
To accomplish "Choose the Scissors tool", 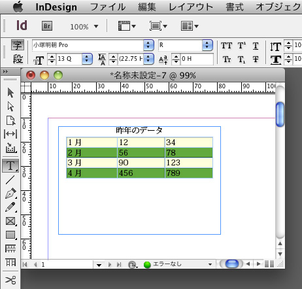I will pyautogui.click(x=10, y=280).
